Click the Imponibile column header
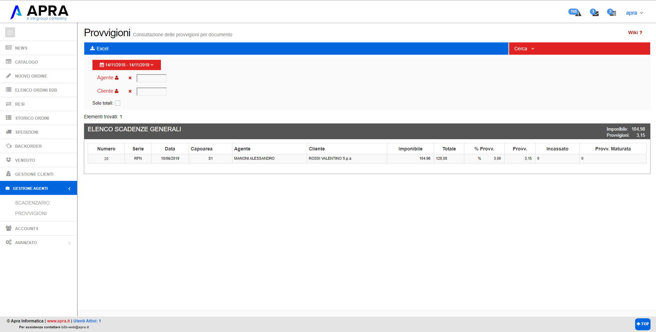 pyautogui.click(x=410, y=149)
